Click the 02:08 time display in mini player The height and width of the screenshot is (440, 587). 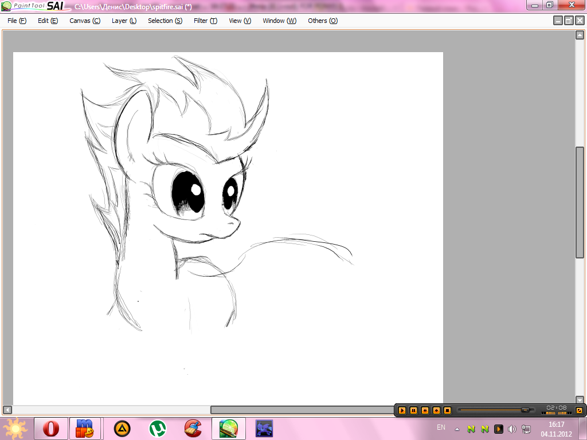tap(556, 408)
